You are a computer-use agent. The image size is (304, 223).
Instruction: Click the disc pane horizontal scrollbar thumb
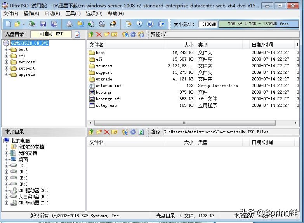coord(185,123)
